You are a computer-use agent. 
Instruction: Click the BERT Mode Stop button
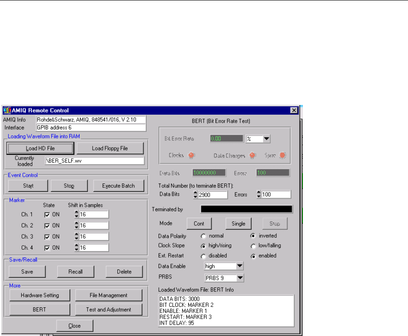pos(275,224)
